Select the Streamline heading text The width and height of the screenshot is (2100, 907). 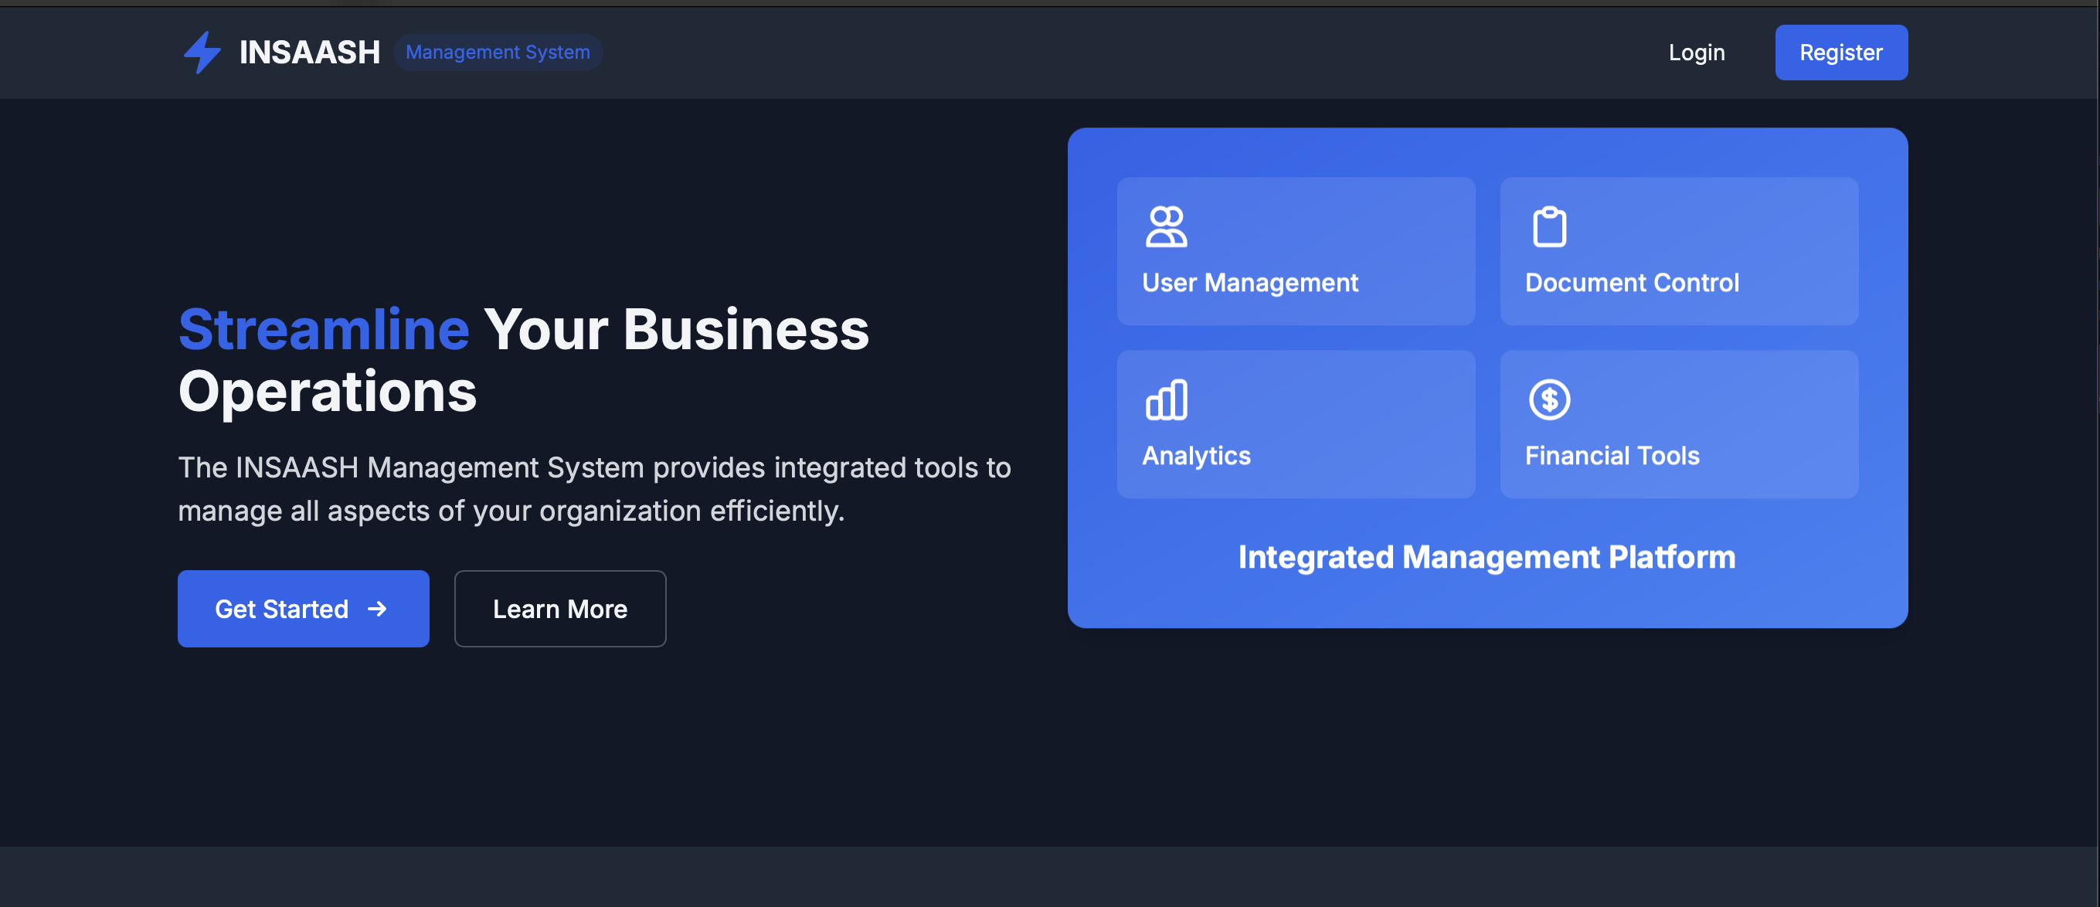pos(324,329)
